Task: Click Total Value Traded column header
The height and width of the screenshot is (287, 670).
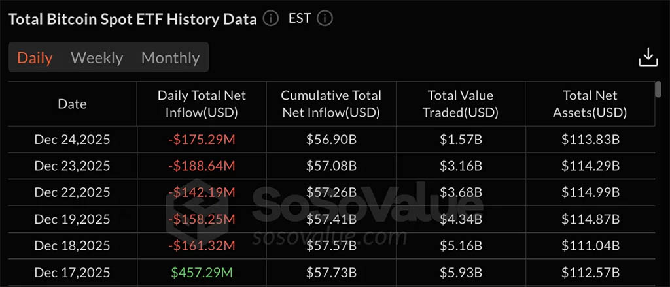Action: 460,104
